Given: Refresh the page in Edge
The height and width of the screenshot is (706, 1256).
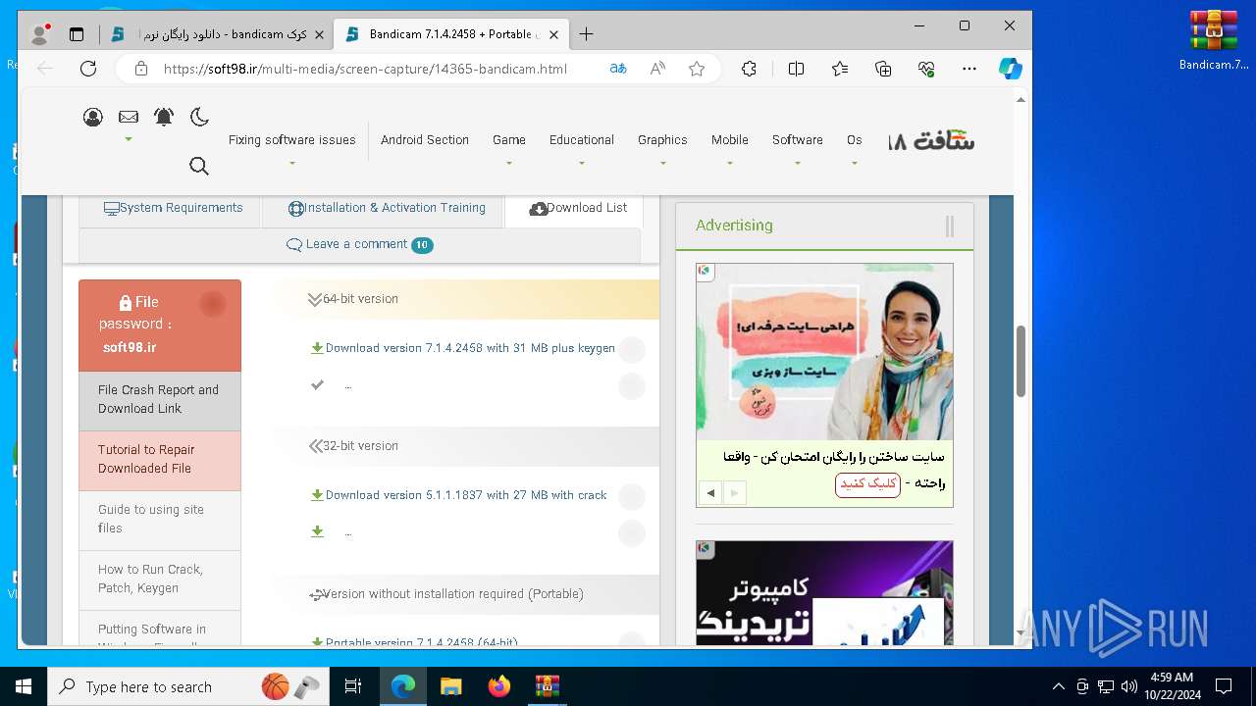Looking at the screenshot, I should (x=88, y=69).
